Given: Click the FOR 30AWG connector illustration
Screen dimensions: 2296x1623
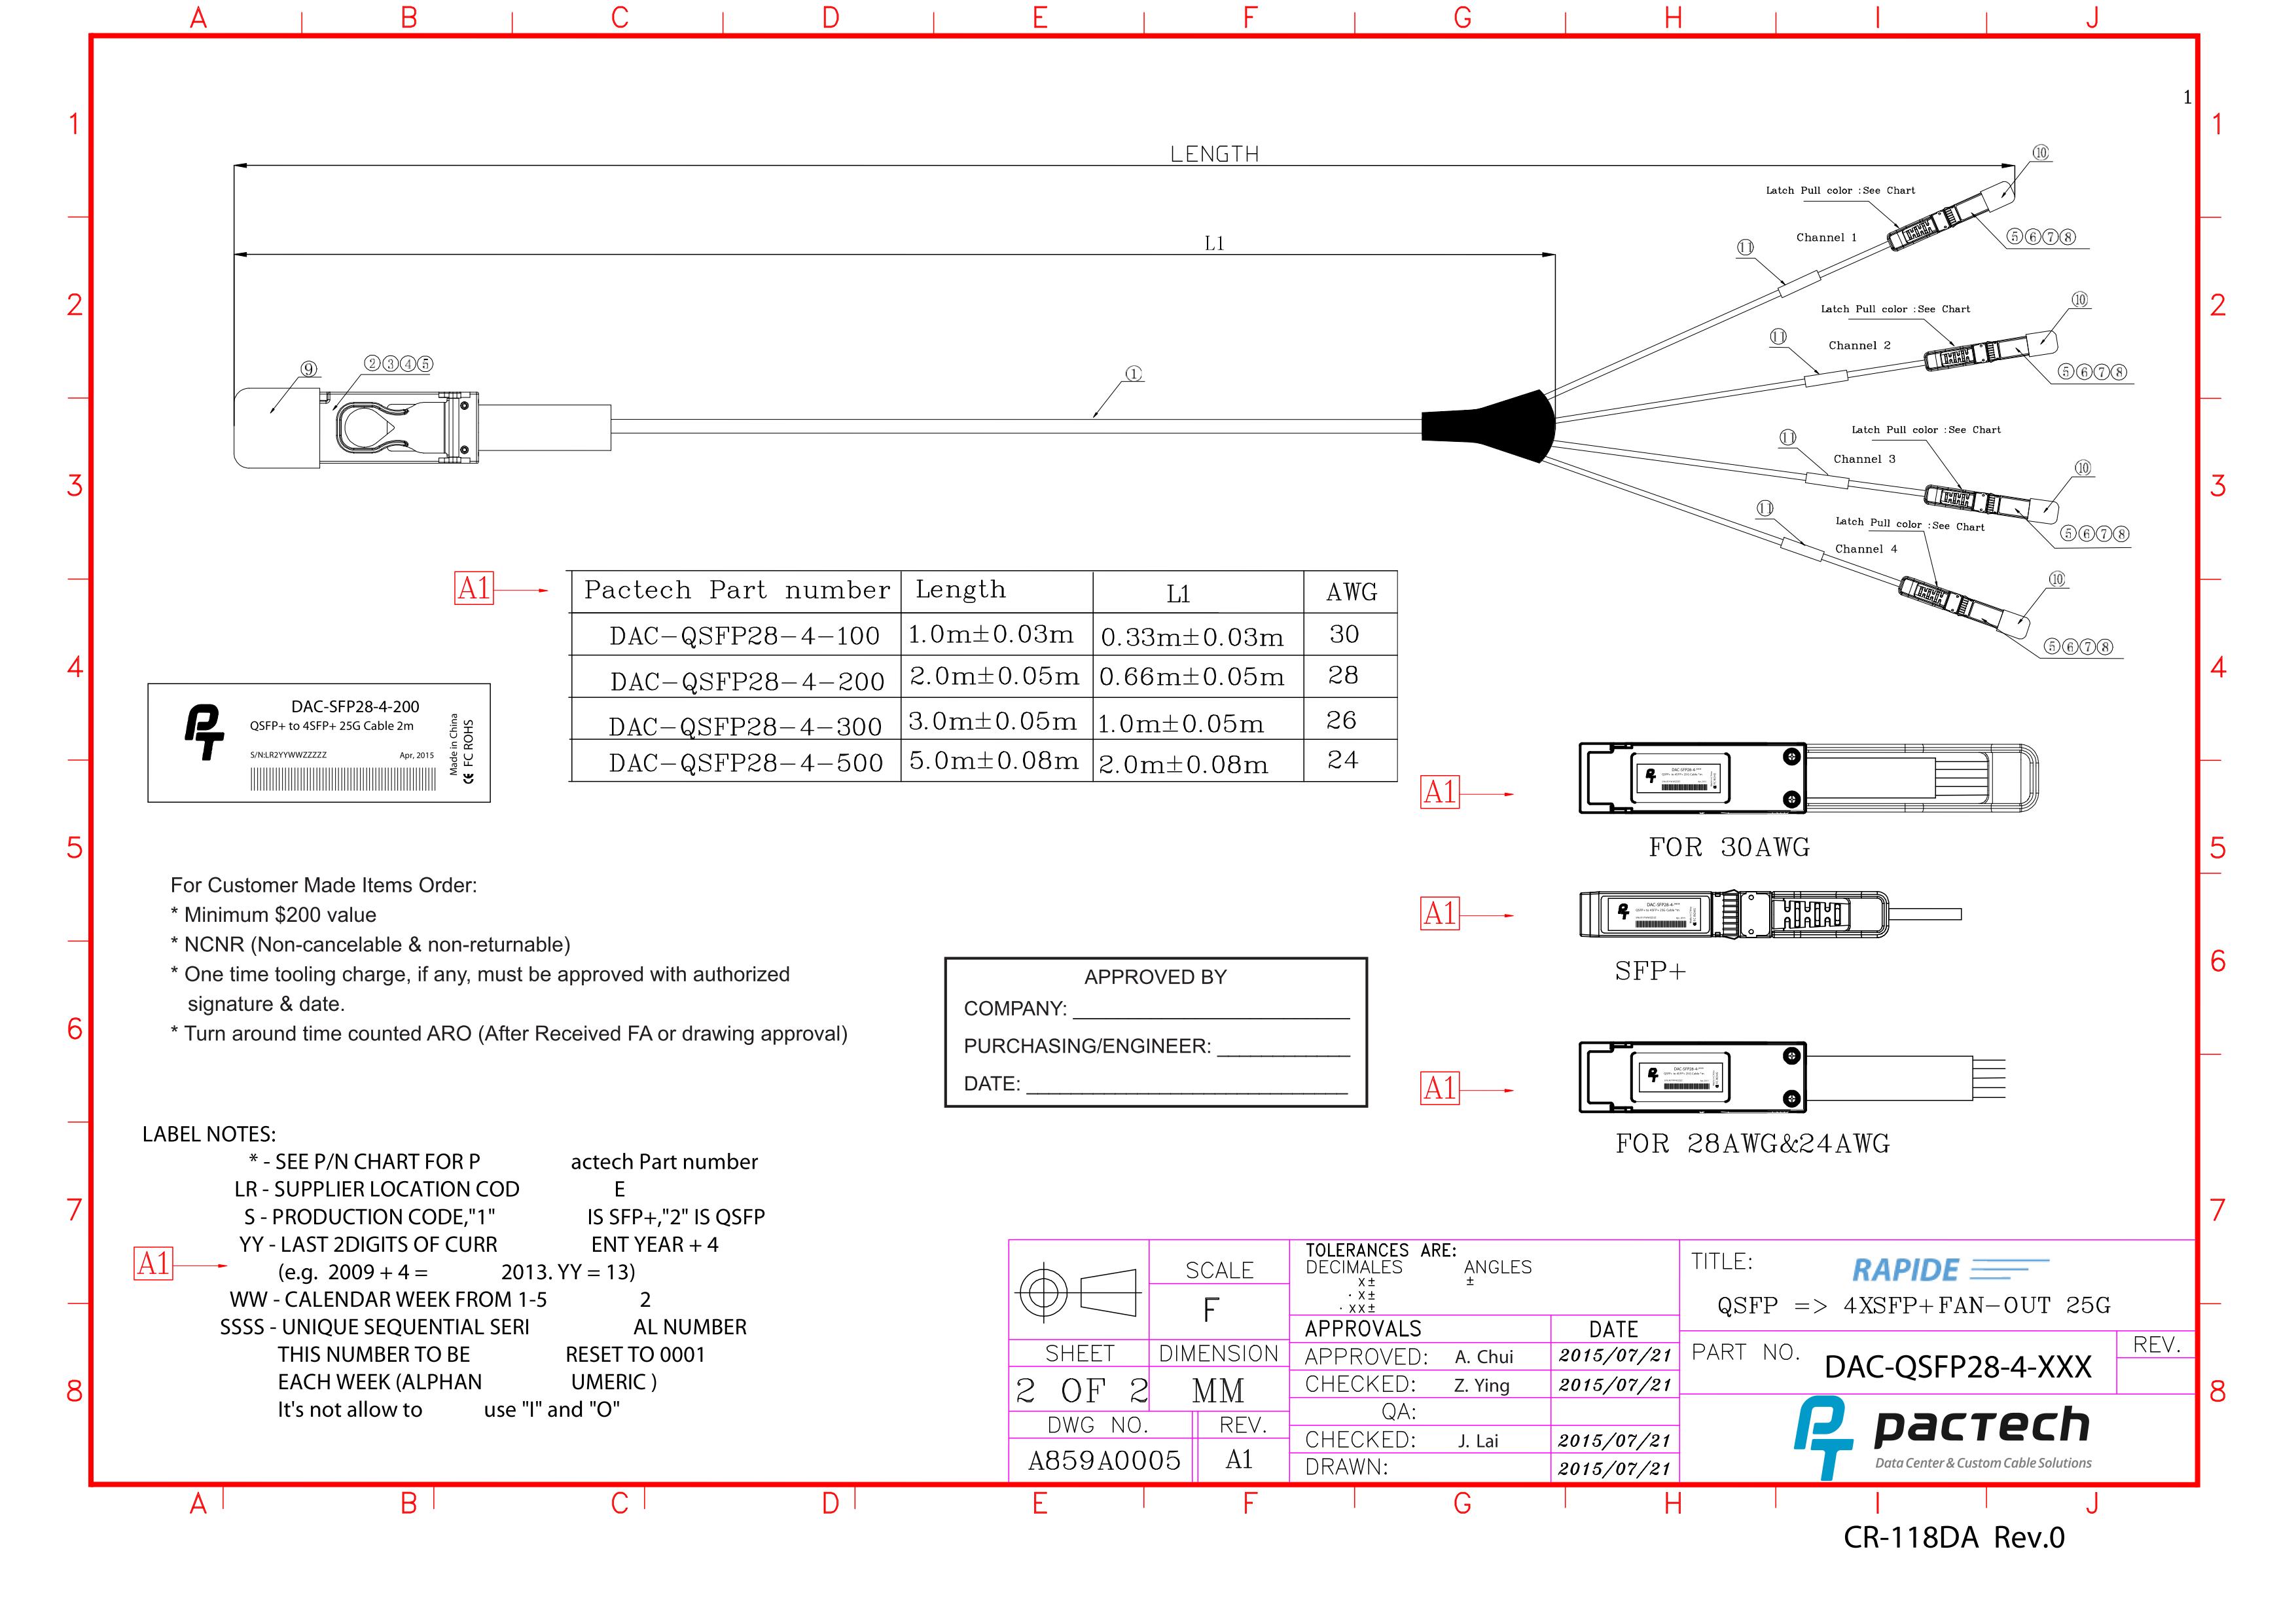Looking at the screenshot, I should point(1808,778).
